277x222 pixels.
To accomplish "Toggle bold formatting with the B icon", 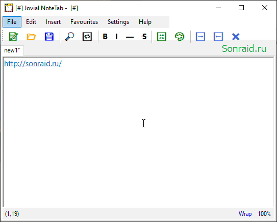I will coord(105,37).
